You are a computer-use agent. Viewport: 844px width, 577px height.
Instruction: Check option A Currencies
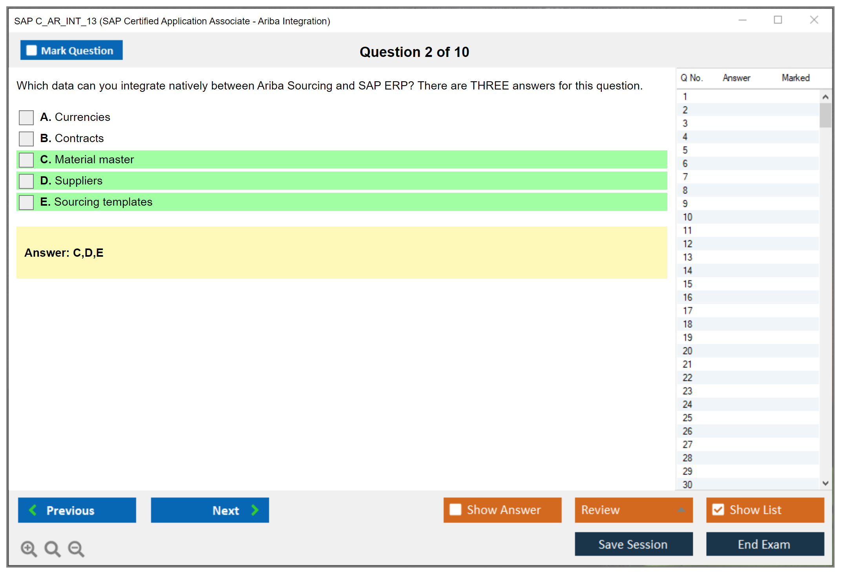coord(26,117)
